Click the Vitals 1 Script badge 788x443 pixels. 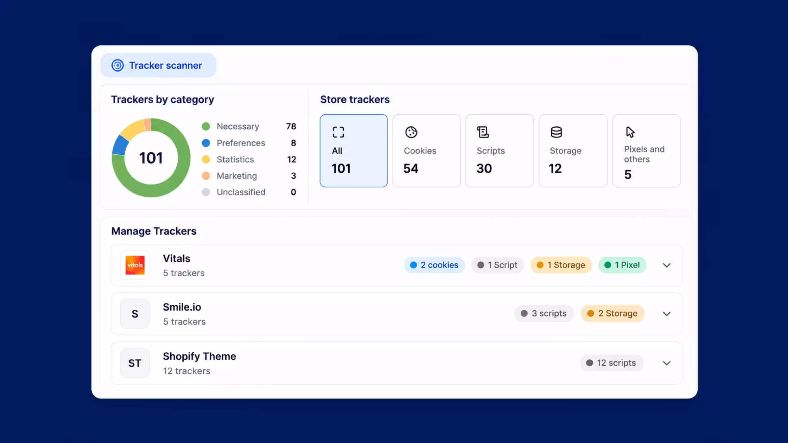click(x=497, y=265)
